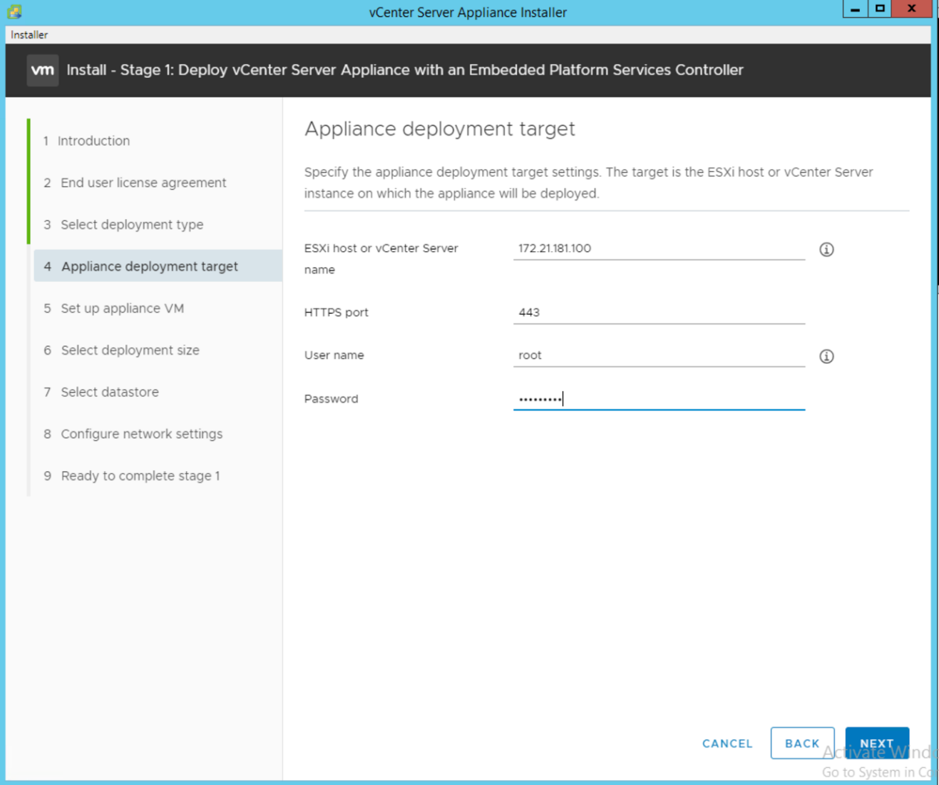
Task: Jump to Set up appliance VM step
Action: (x=122, y=308)
